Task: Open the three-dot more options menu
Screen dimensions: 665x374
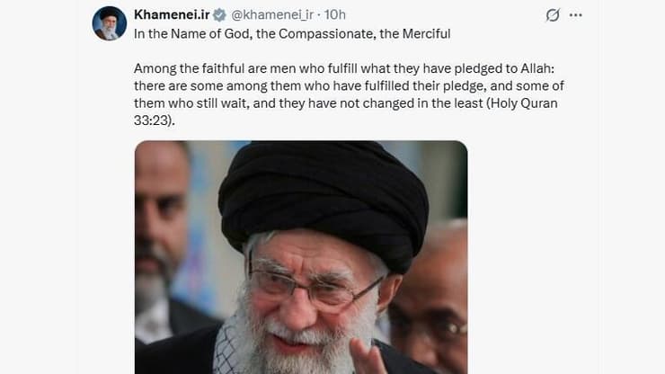Action: (x=575, y=15)
